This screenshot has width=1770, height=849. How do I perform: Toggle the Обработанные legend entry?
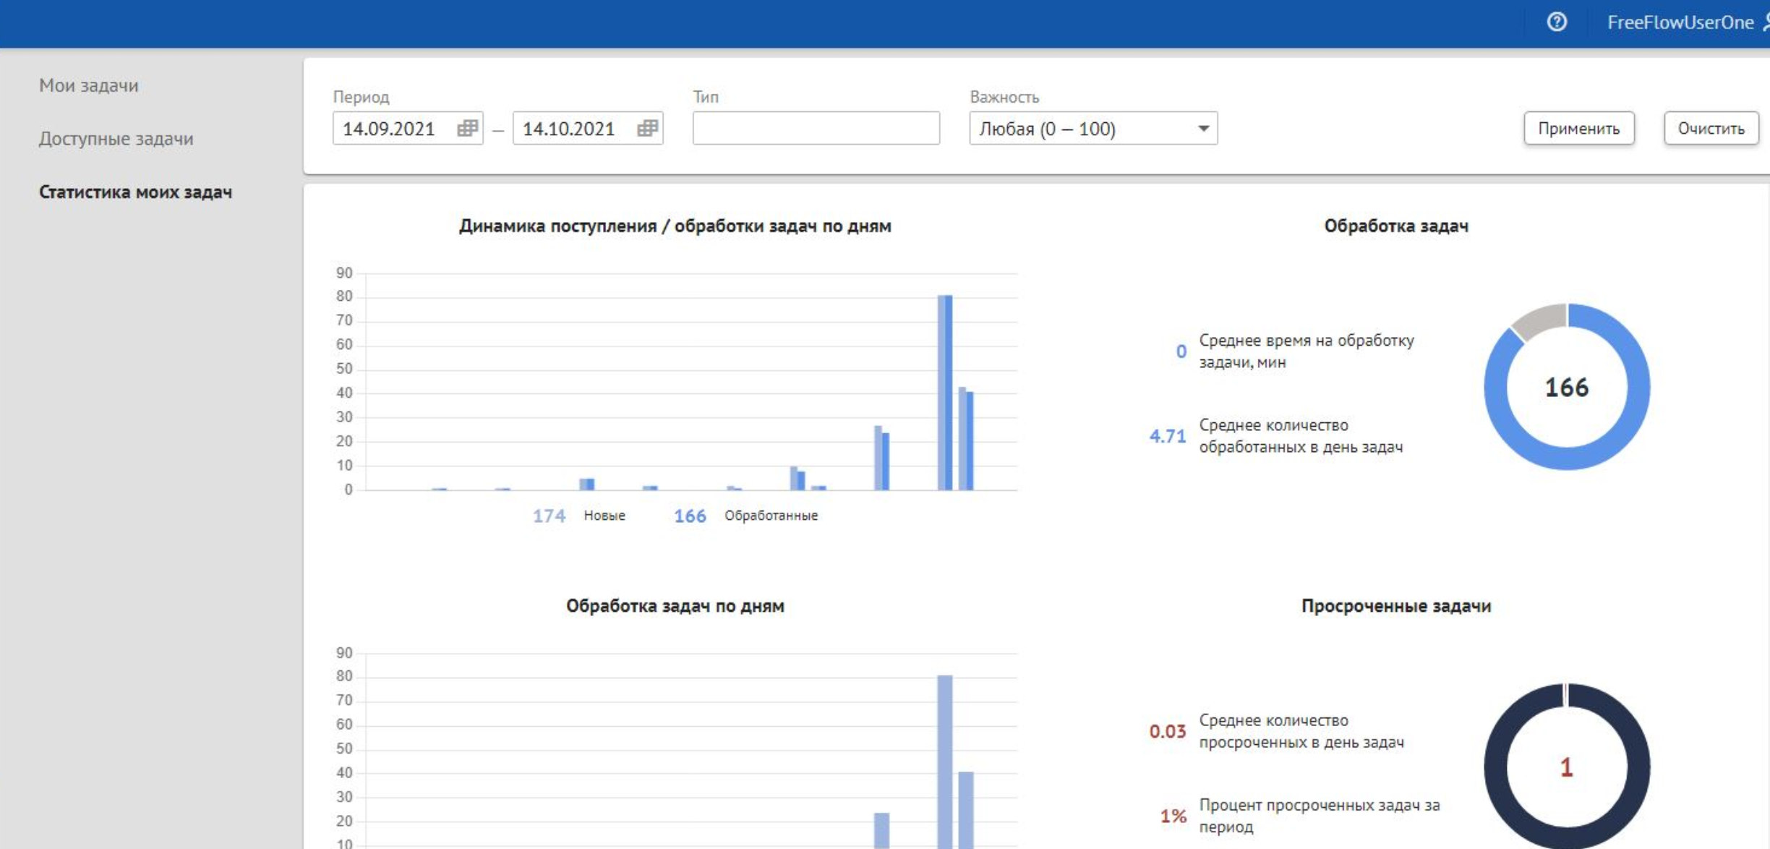coord(770,516)
